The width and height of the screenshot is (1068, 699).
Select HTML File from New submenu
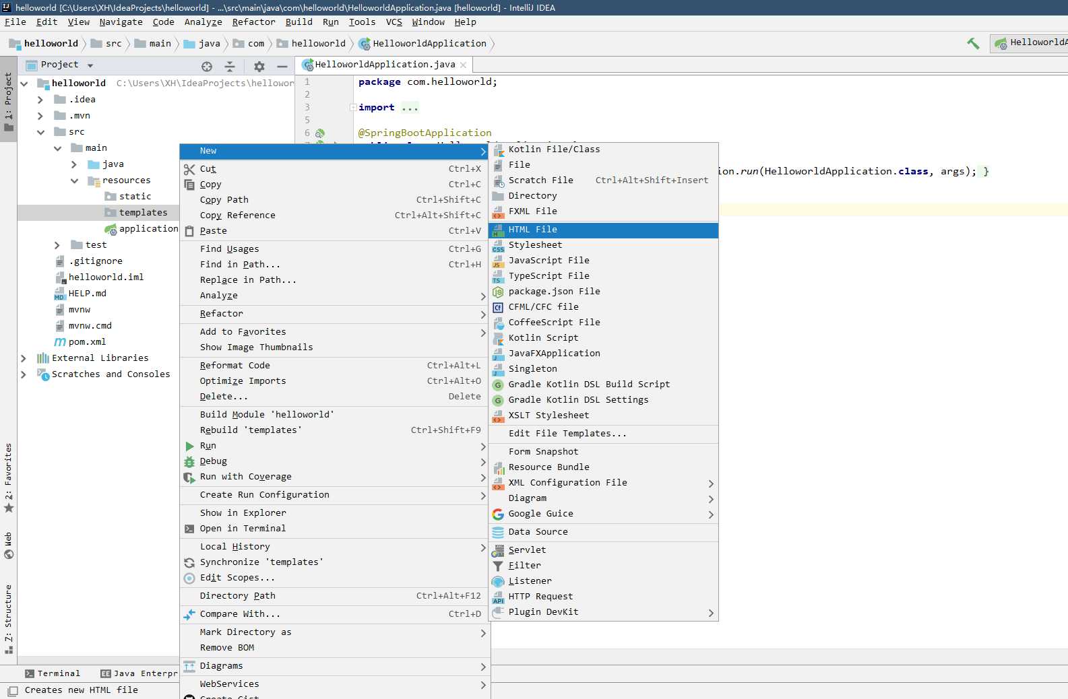pyautogui.click(x=604, y=230)
